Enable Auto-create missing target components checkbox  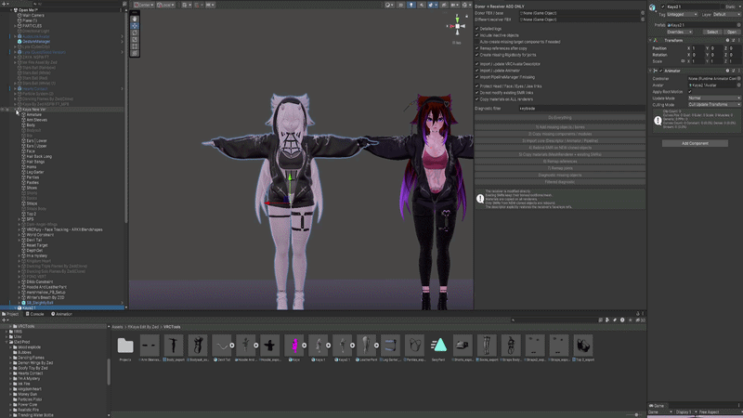pos(477,42)
